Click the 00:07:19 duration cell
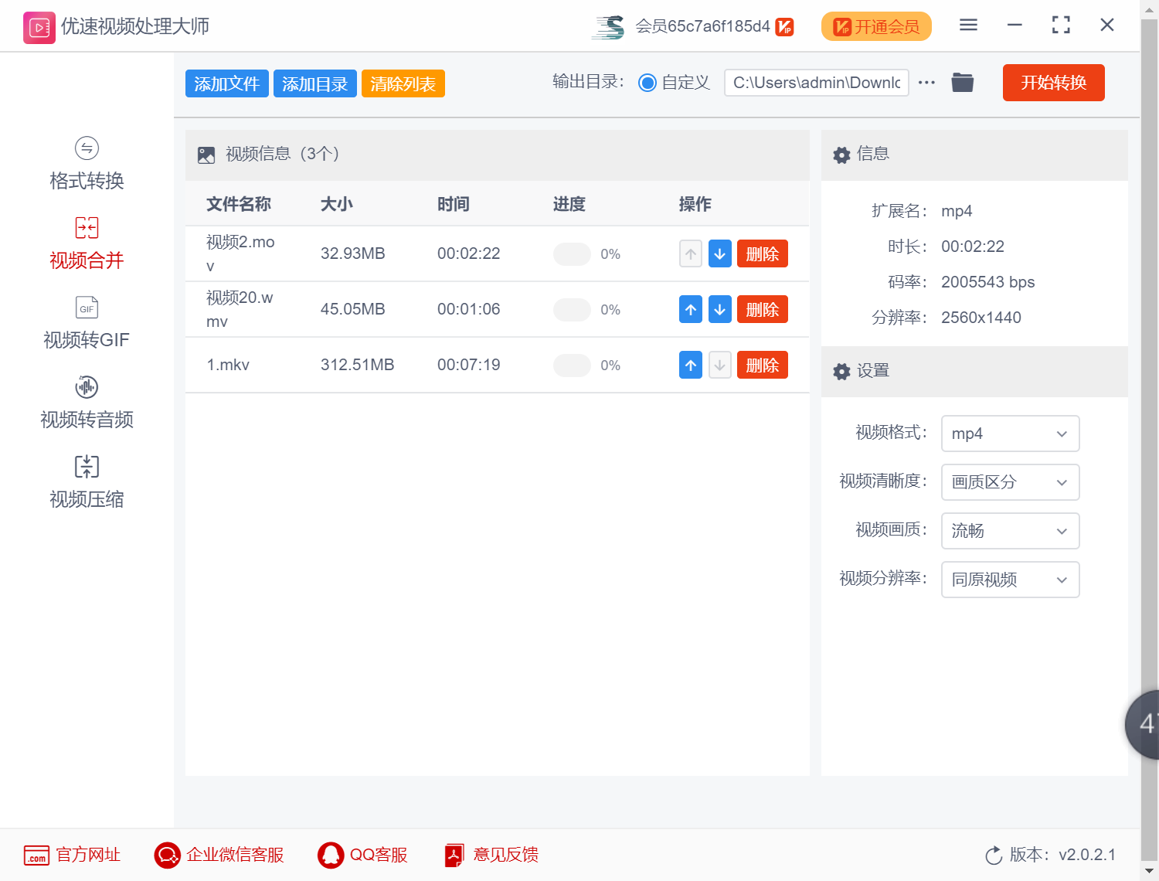This screenshot has width=1159, height=881. pyautogui.click(x=469, y=365)
